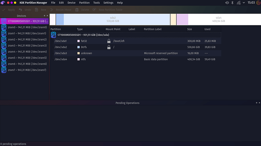Screen dimensions: 261x146
Task: Expand the system tray hidden icons arrow
Action: pos(244,3)
